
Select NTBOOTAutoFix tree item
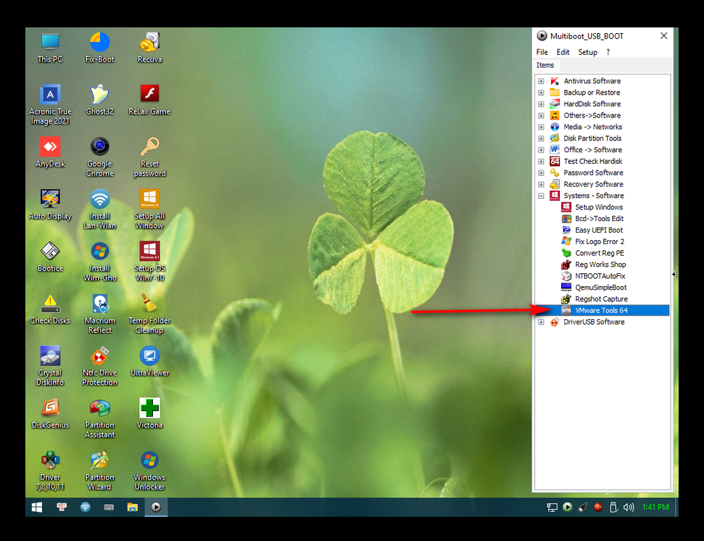(600, 276)
